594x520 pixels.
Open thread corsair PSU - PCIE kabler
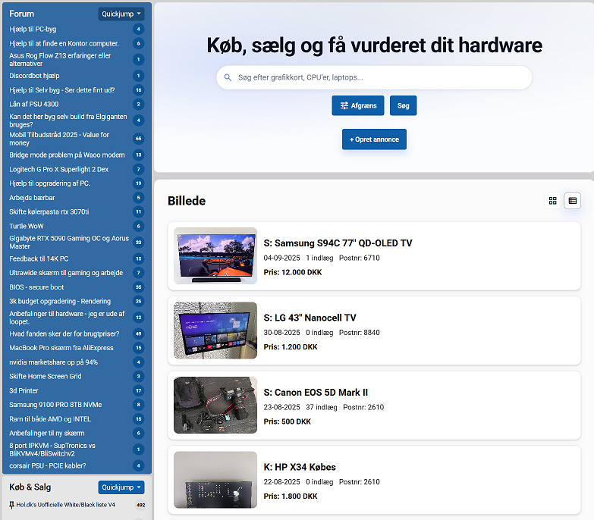click(x=47, y=466)
